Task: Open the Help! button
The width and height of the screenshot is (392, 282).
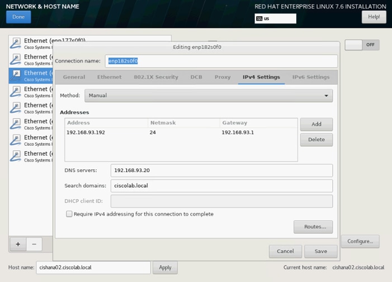Action: point(374,17)
